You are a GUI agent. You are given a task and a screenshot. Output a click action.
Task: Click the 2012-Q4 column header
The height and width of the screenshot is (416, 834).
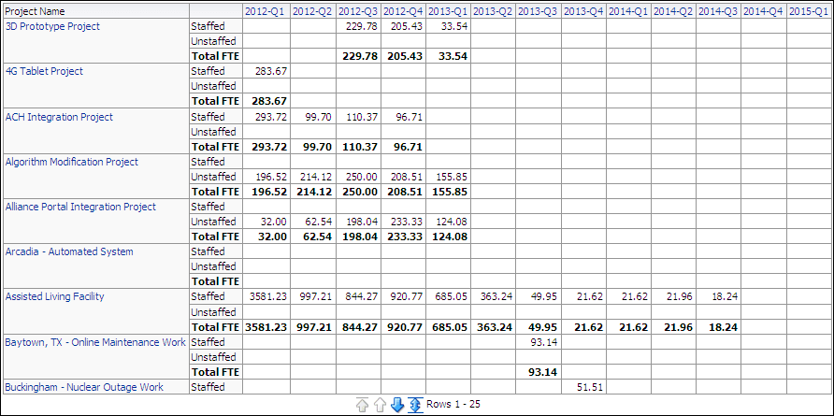tap(402, 10)
